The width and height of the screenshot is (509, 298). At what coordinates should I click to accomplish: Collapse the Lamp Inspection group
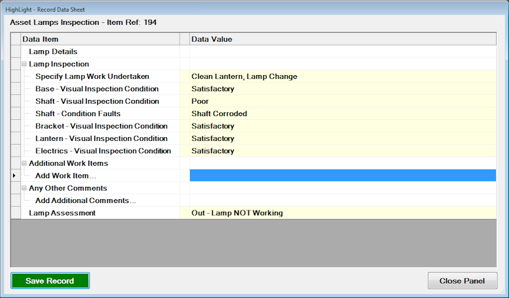pos(24,64)
